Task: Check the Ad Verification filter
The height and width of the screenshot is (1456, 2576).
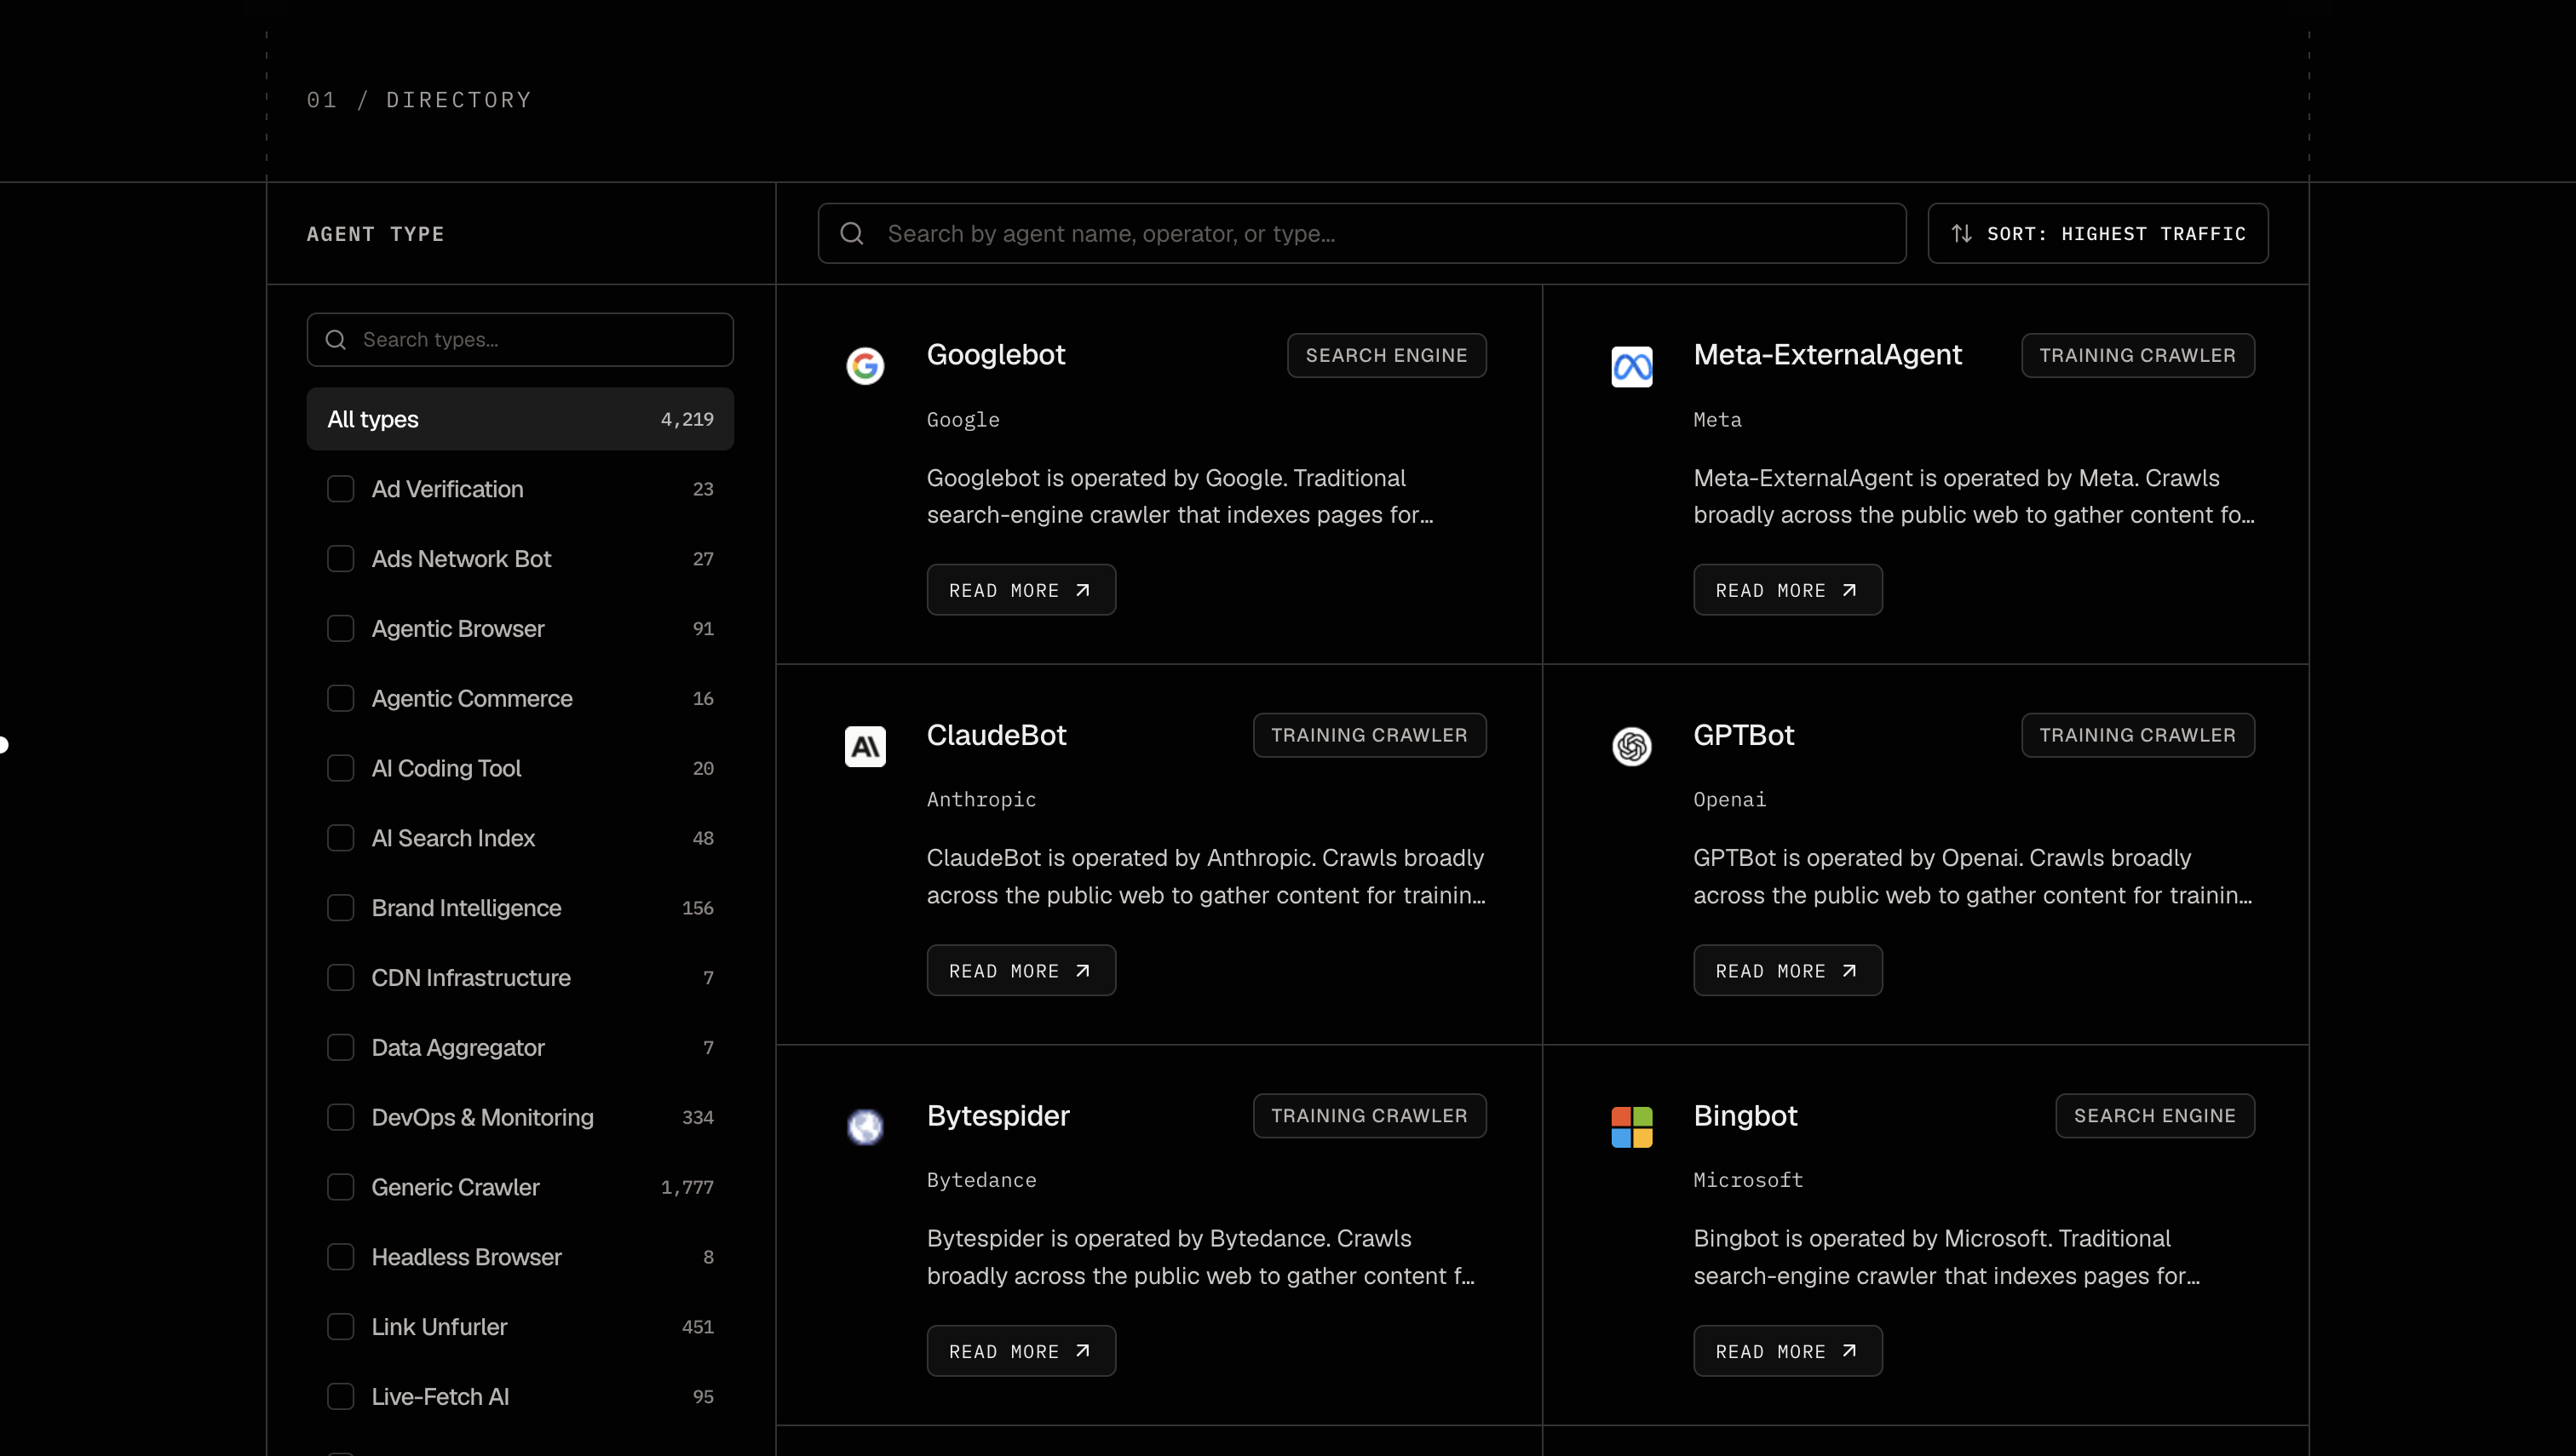Action: pos(340,489)
